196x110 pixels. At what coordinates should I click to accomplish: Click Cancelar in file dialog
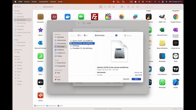point(126,79)
